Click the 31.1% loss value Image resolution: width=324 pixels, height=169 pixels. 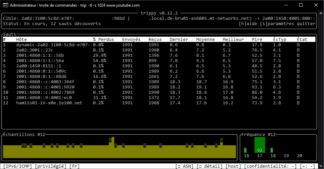[x=100, y=97]
